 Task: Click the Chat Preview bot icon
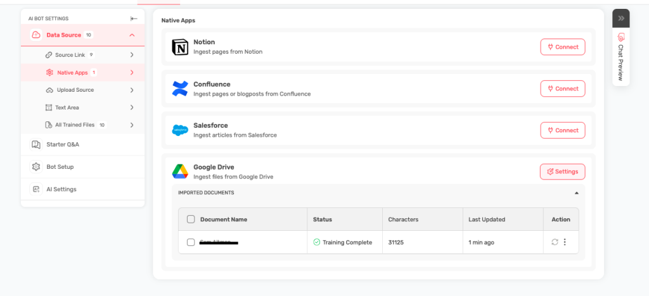coord(621,37)
